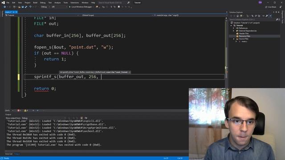Start Local Windows Debugger
The height and width of the screenshot is (160, 285).
click(x=80, y=7)
